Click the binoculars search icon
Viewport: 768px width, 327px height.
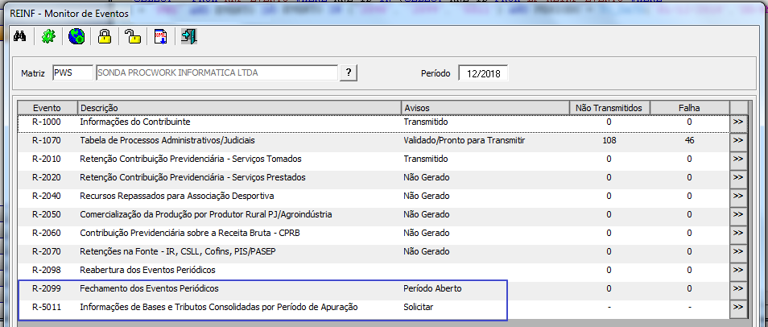click(x=20, y=37)
